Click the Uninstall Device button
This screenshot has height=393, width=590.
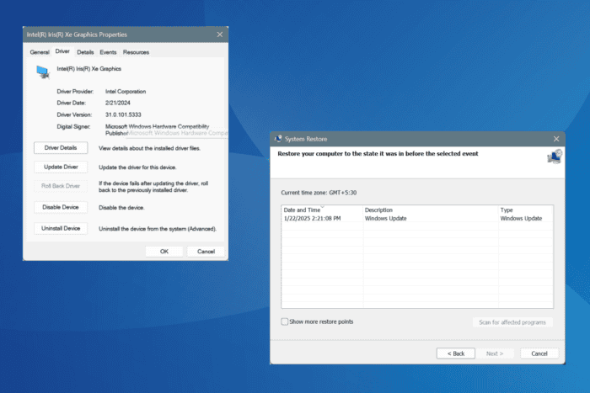61,228
